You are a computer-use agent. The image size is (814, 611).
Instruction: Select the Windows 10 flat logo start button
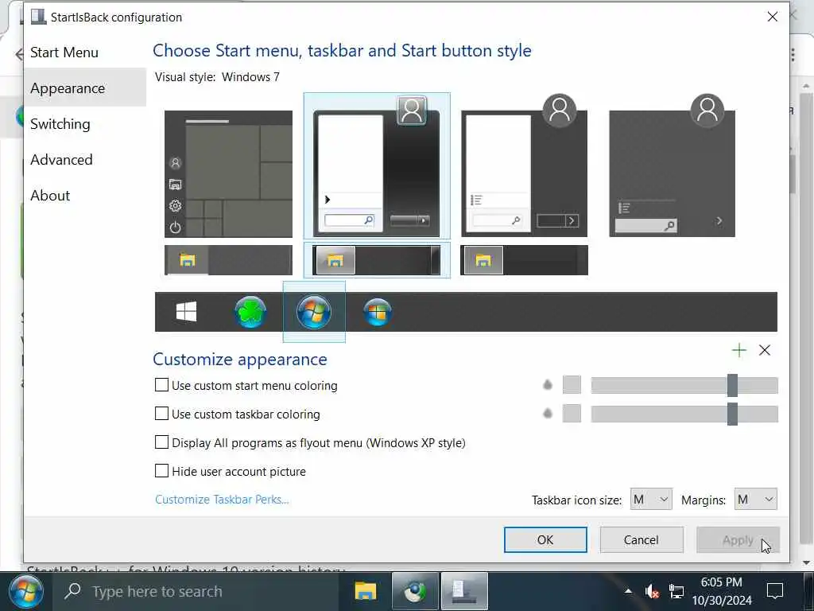coord(186,312)
